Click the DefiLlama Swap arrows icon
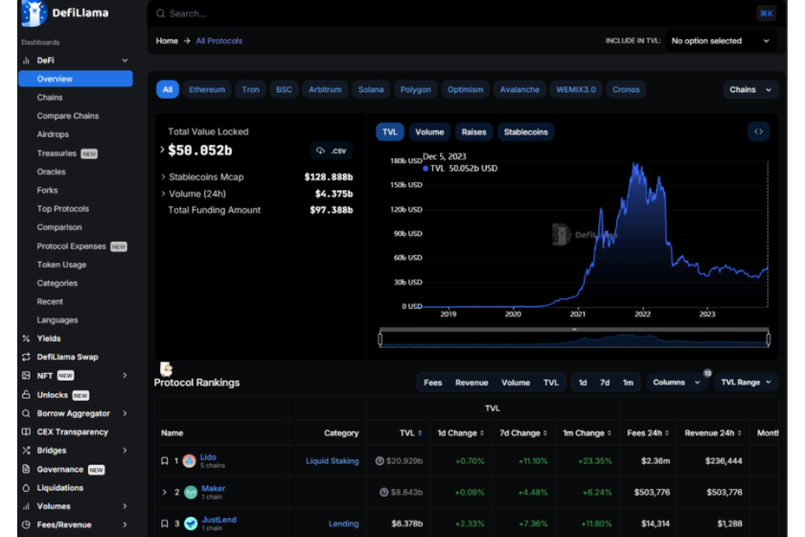Image resolution: width=805 pixels, height=537 pixels. click(26, 357)
